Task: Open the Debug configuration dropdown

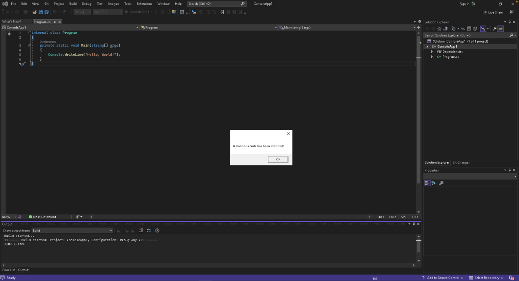Action: click(82, 12)
